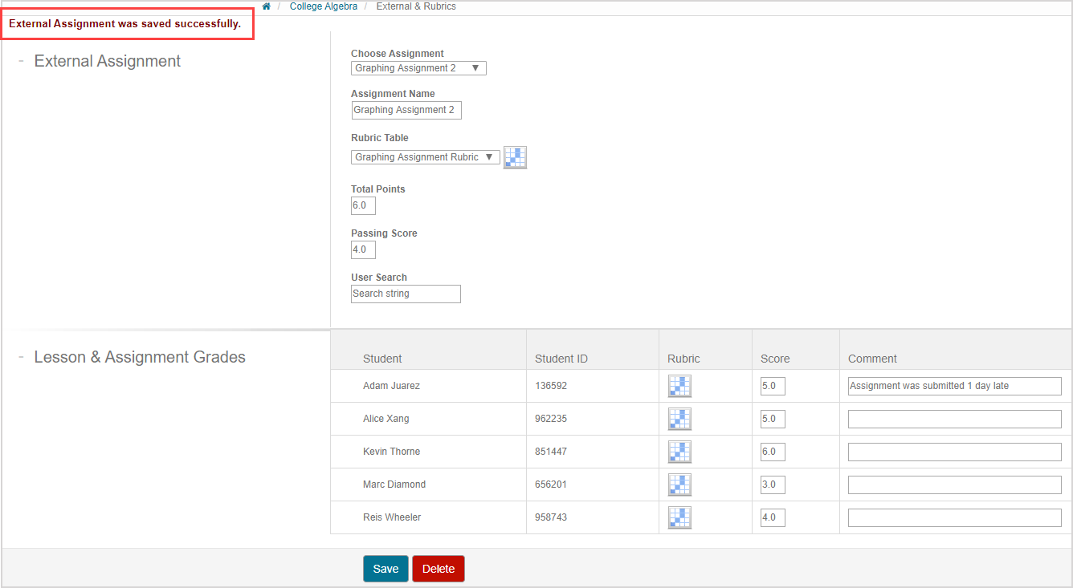The width and height of the screenshot is (1073, 588).
Task: Click the Assignment Name text field
Action: point(406,110)
